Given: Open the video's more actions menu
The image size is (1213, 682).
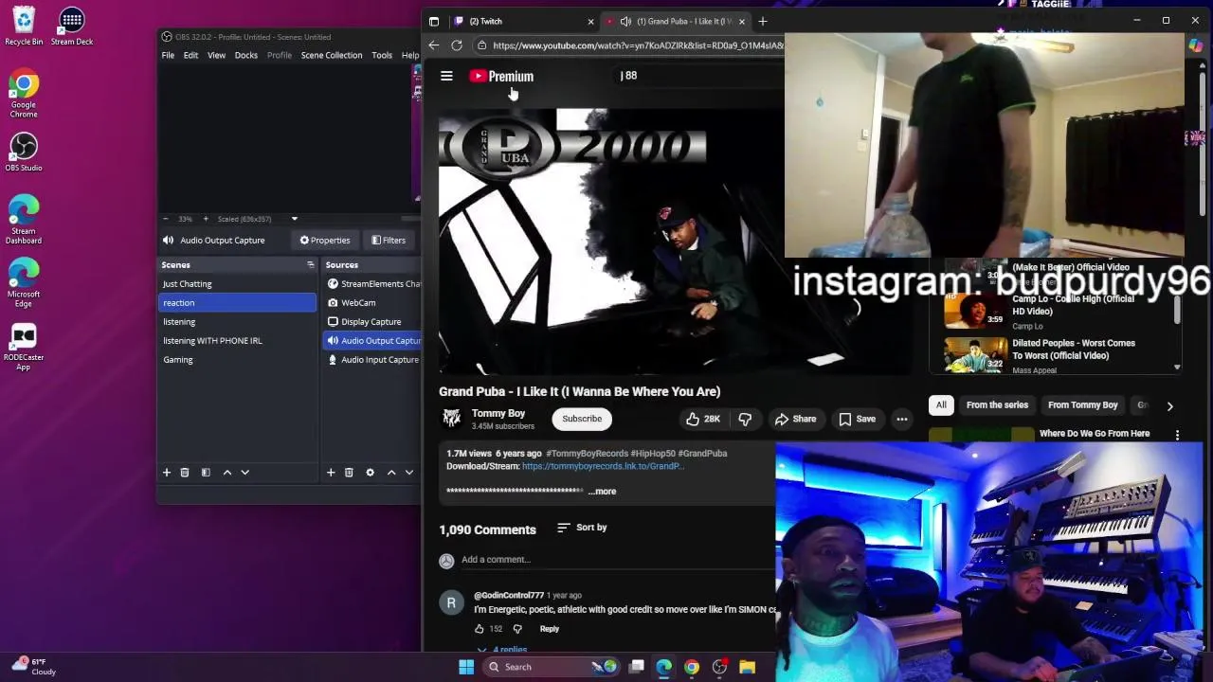Looking at the screenshot, I should tap(902, 419).
